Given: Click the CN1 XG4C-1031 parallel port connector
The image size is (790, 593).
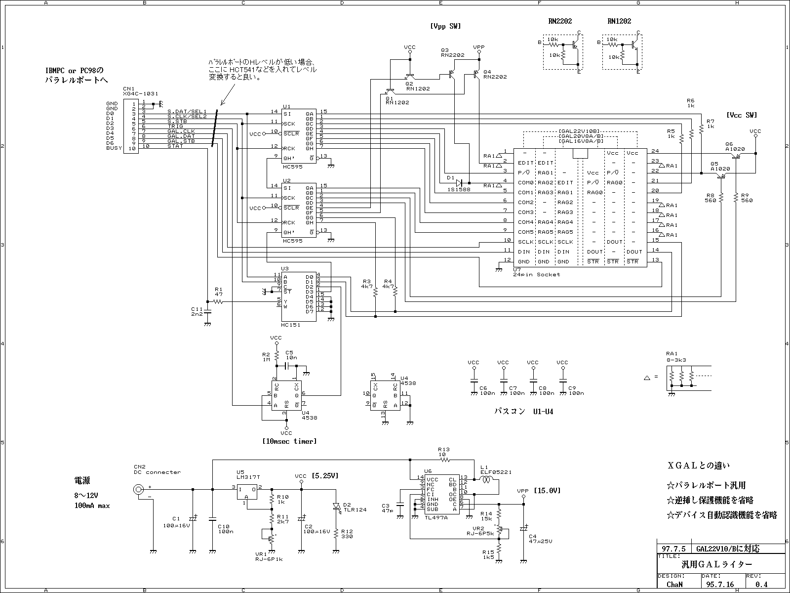Looking at the screenshot, I should pyautogui.click(x=130, y=126).
